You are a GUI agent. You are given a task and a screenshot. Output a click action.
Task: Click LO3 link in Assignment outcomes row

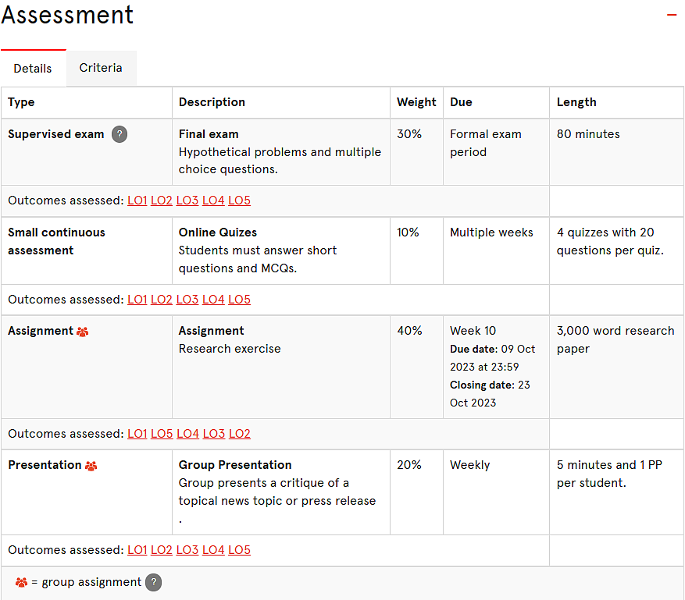click(x=214, y=433)
